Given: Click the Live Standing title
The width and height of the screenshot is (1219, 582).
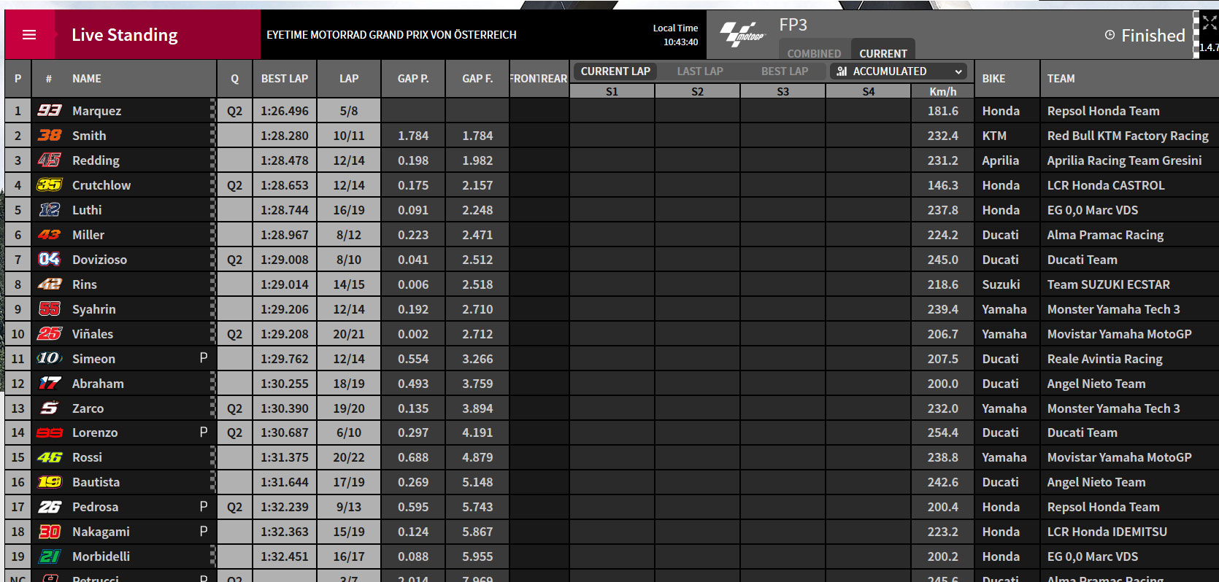Looking at the screenshot, I should tap(125, 35).
